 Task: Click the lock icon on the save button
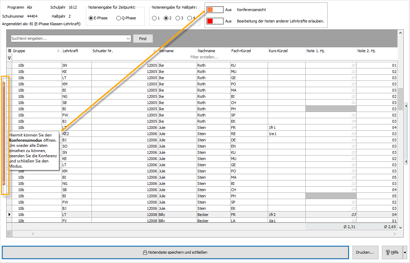(145, 252)
